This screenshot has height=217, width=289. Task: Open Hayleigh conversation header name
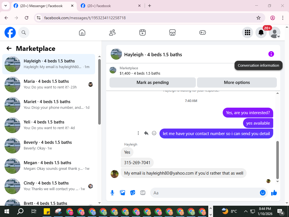153,55
